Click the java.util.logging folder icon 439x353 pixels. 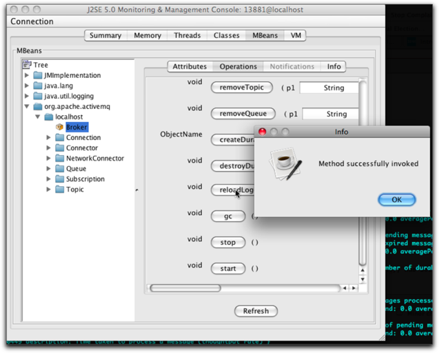[37, 96]
